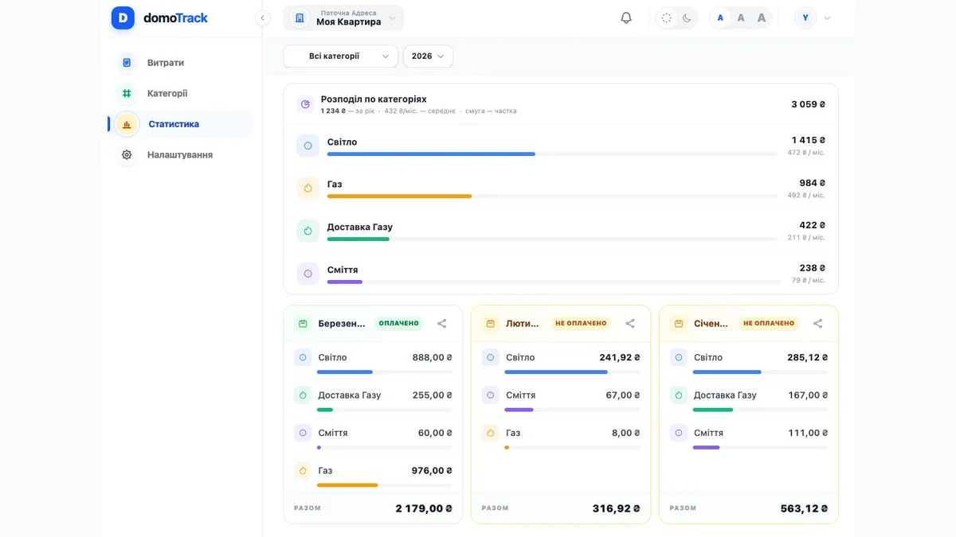Screen dimensions: 956x537
Task: Click the 111,00 ₴ Сміття amount
Action: (808, 434)
